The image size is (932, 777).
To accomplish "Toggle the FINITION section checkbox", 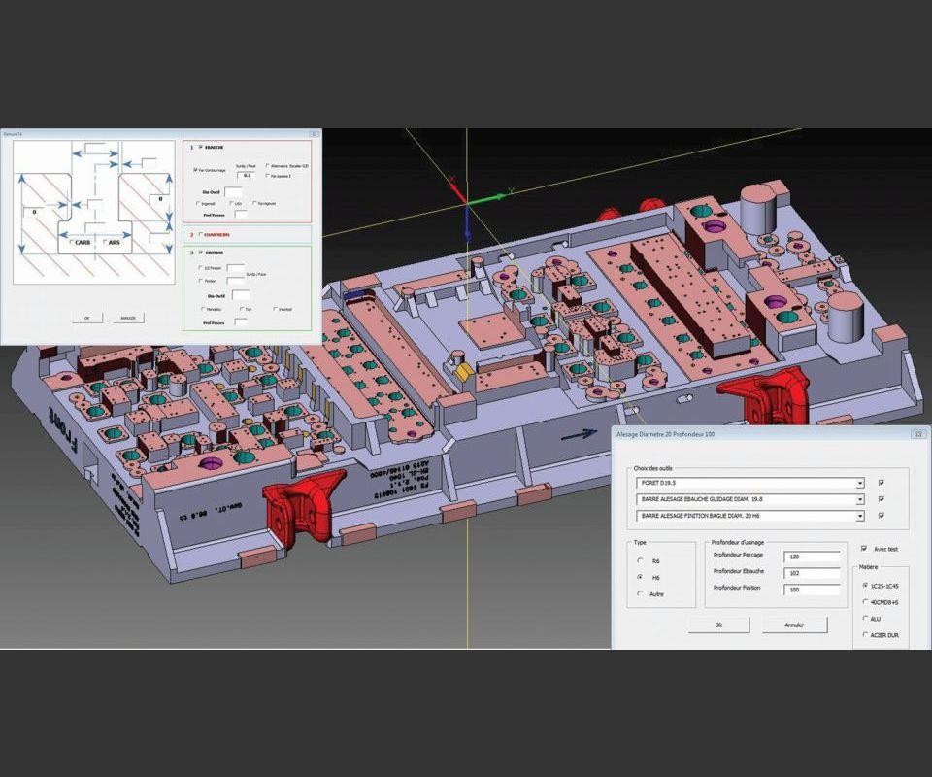I will (200, 253).
